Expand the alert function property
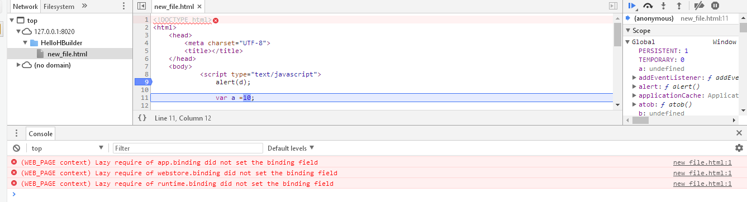 [635, 86]
